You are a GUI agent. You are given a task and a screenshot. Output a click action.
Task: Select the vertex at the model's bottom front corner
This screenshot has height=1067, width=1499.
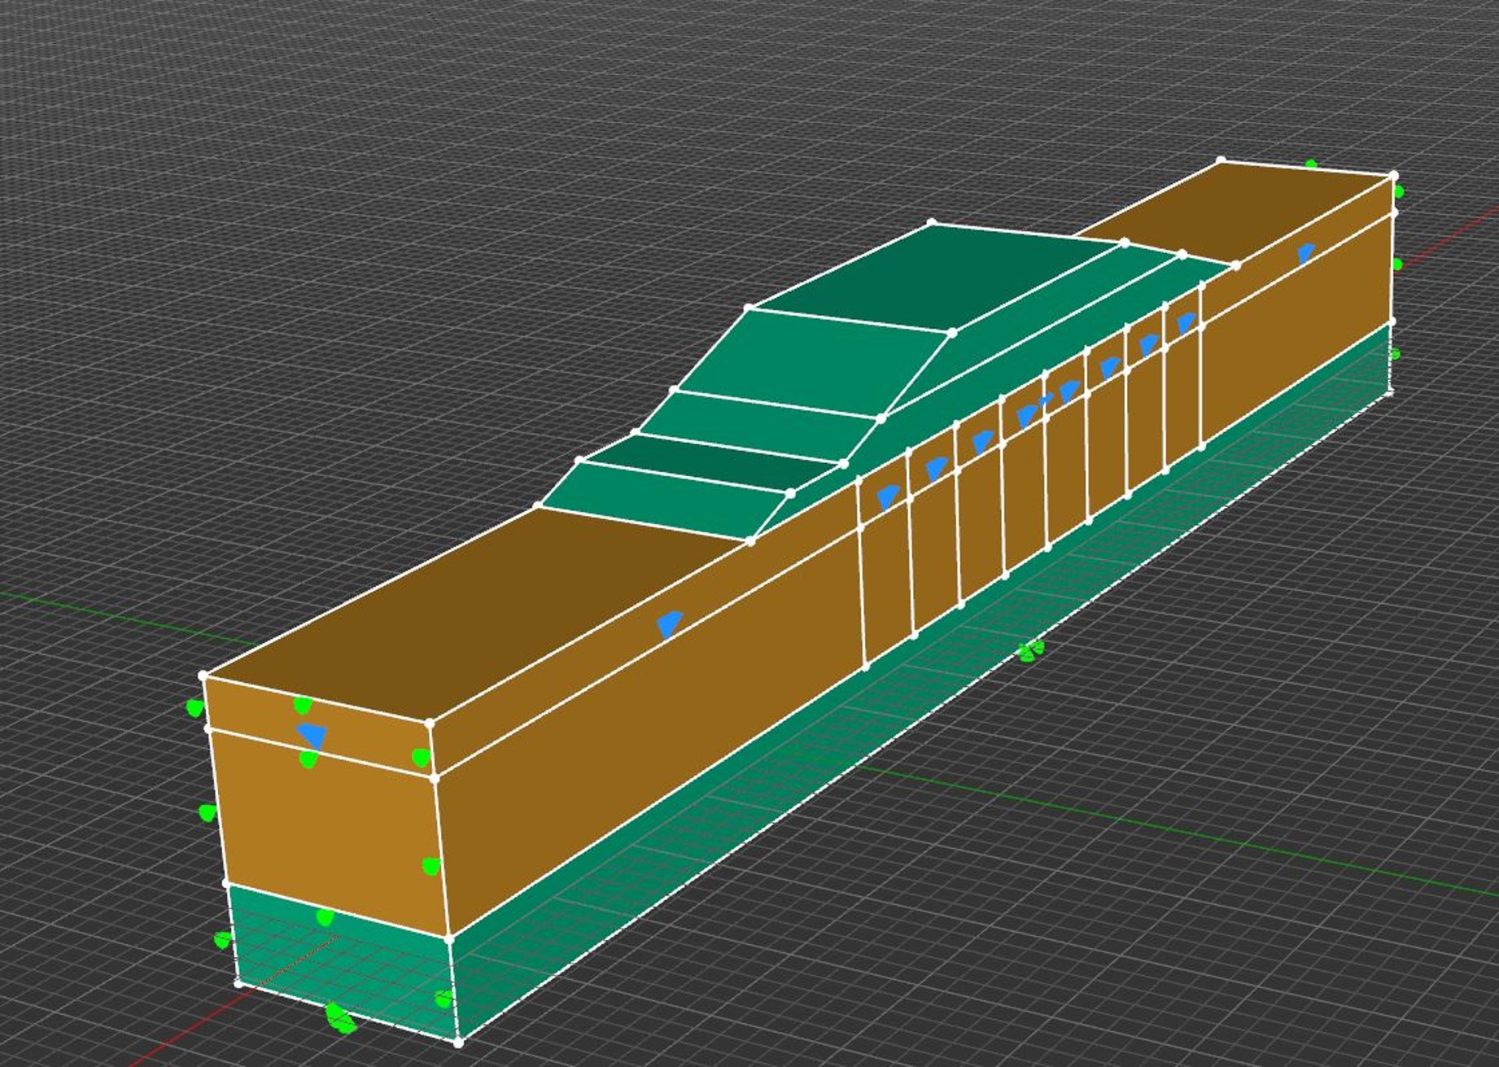[x=459, y=1042]
